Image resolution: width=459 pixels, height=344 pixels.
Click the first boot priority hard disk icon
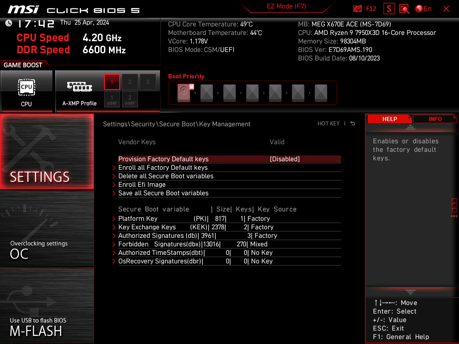click(x=184, y=93)
